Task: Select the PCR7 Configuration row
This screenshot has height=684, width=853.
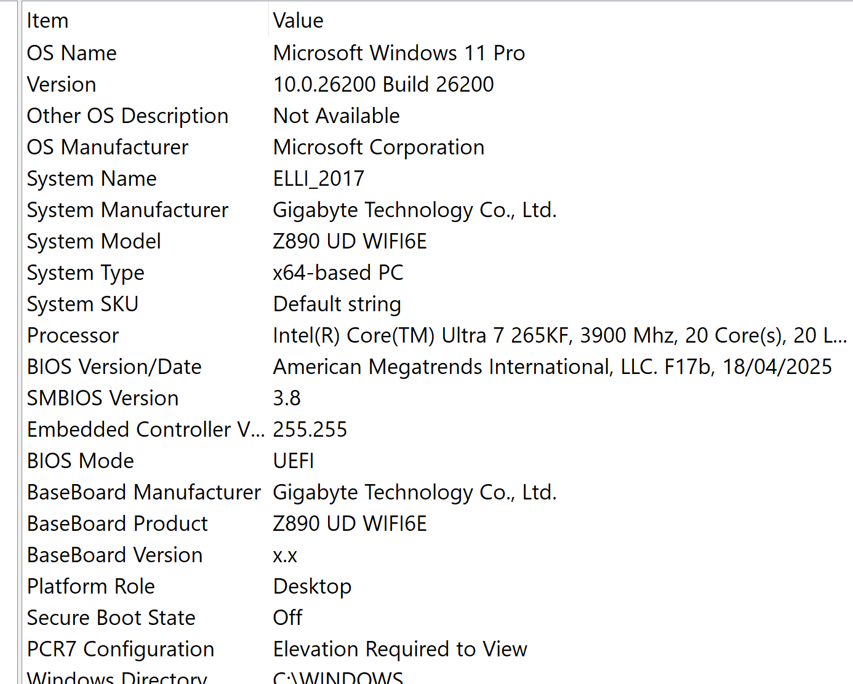Action: coord(121,649)
